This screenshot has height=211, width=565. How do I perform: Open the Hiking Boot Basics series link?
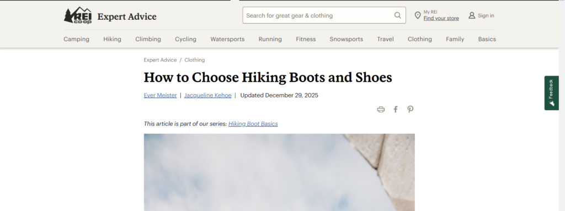253,124
